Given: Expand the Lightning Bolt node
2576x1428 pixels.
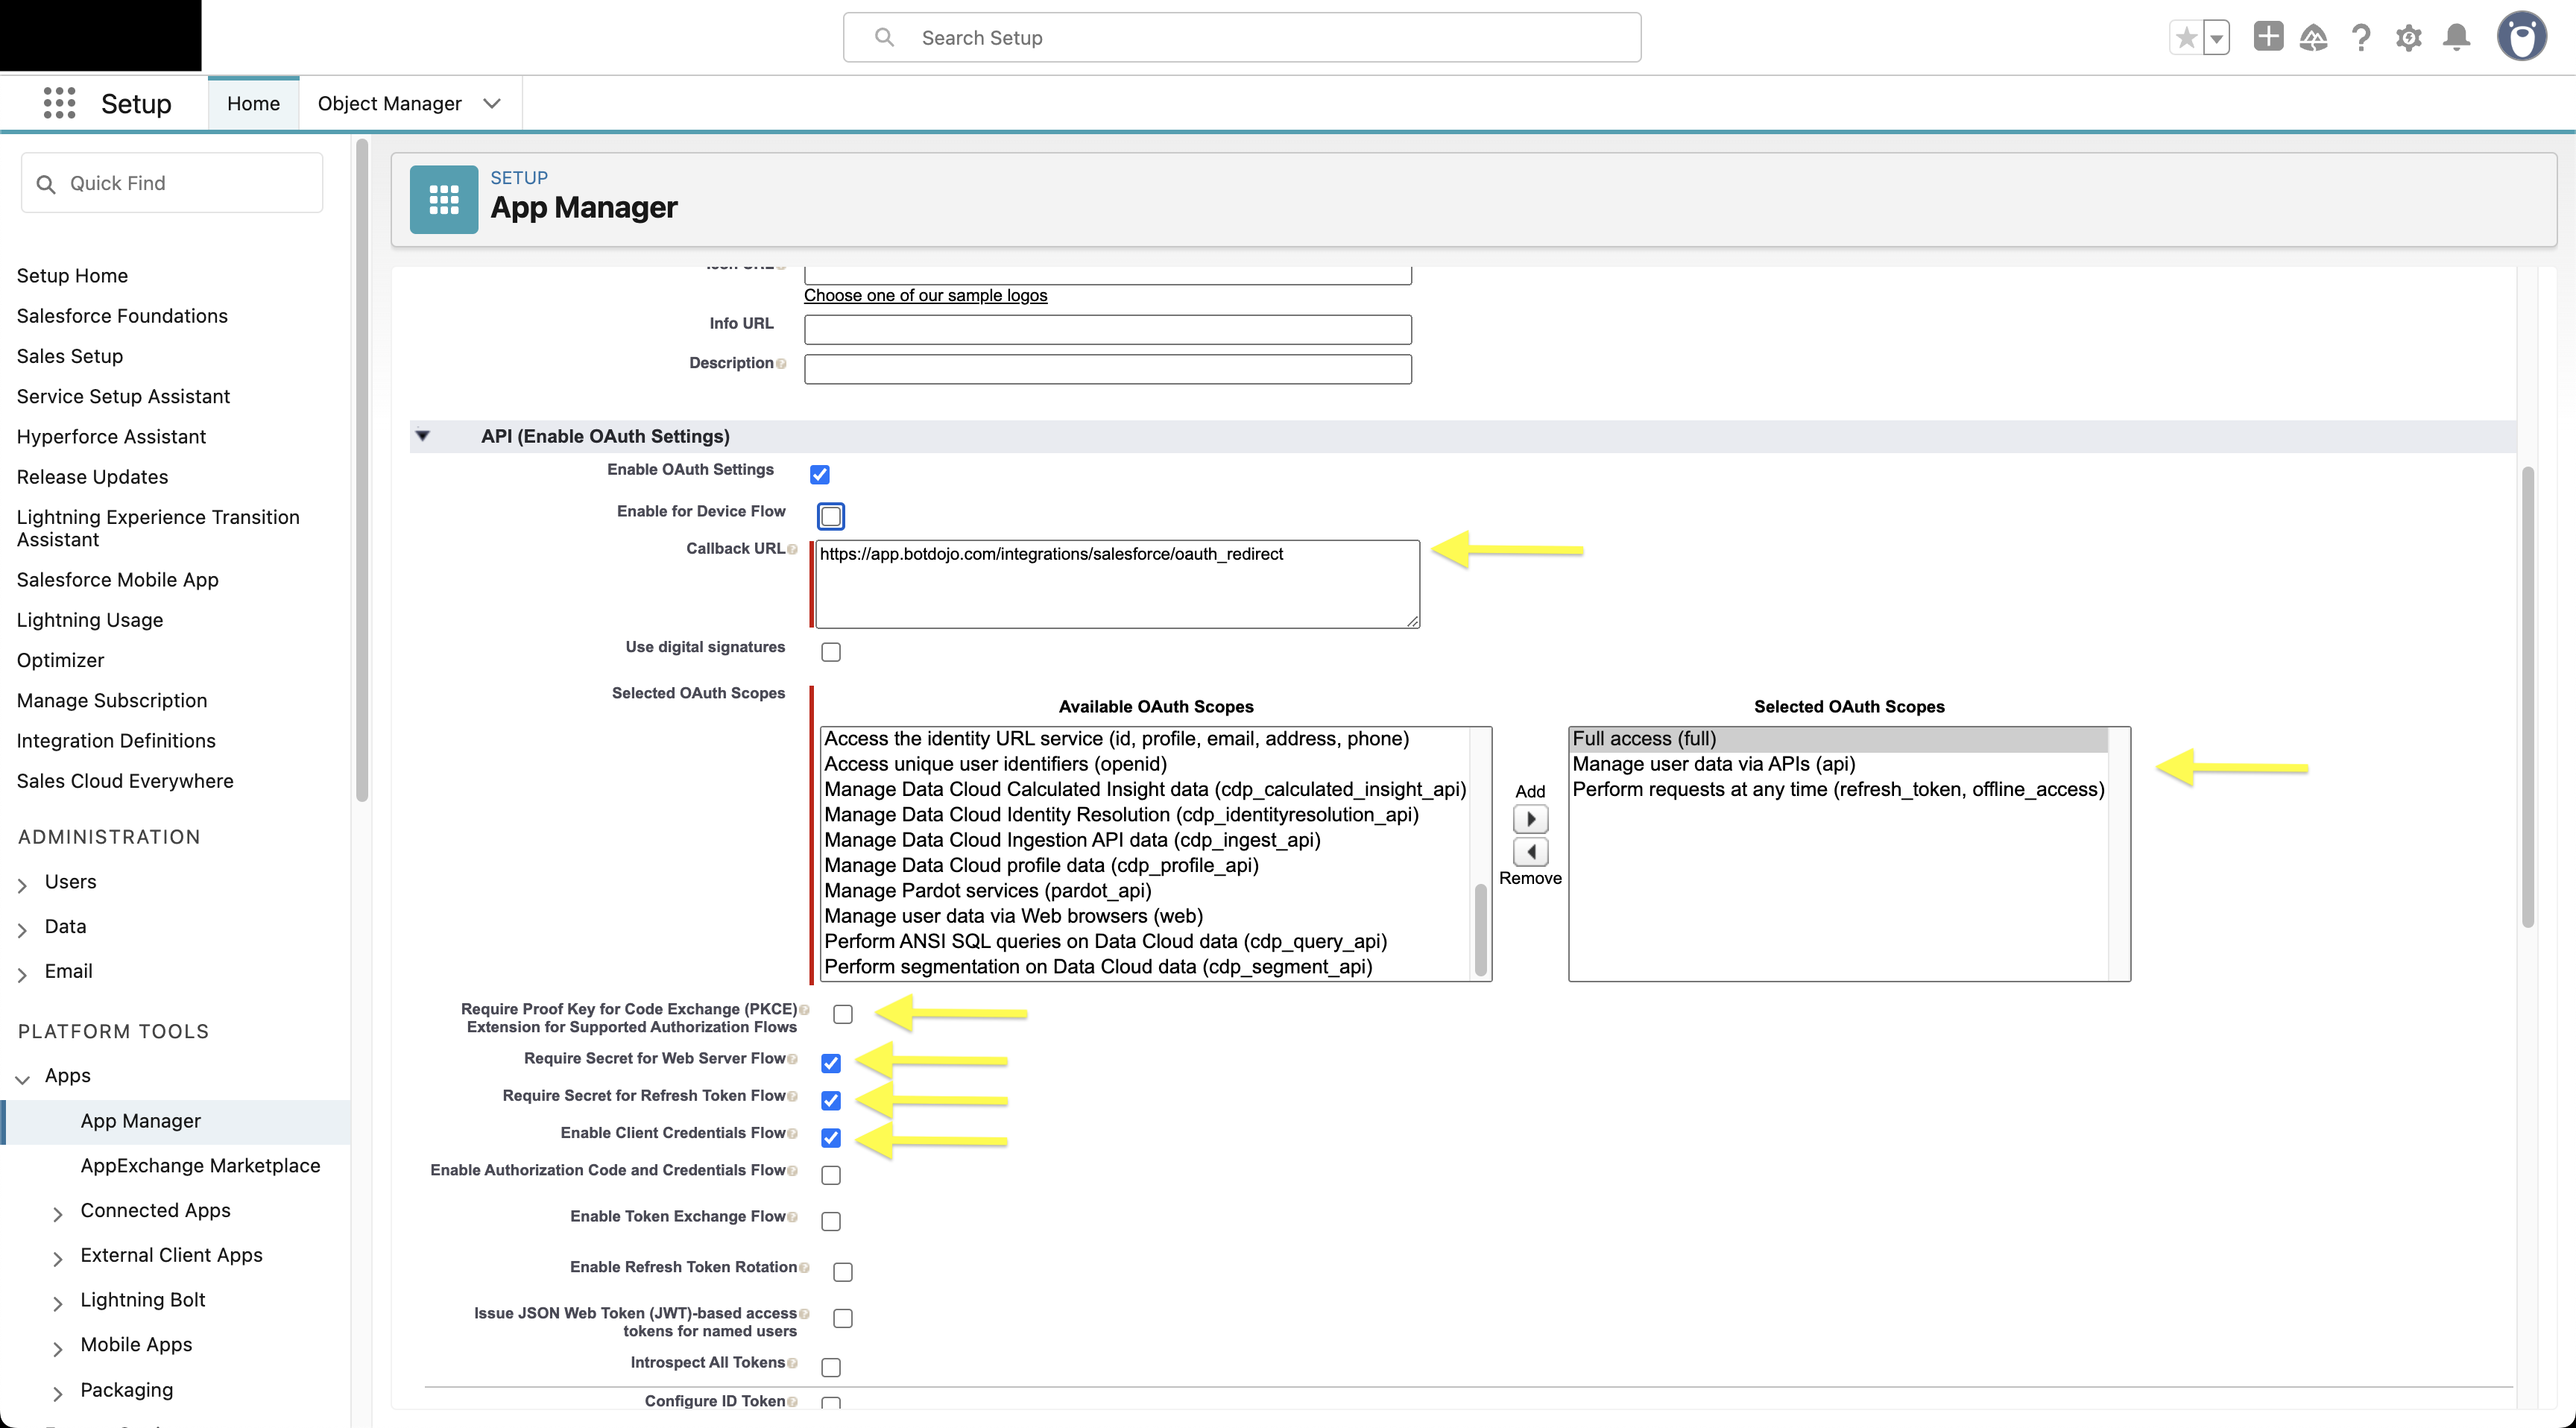Looking at the screenshot, I should (58, 1303).
